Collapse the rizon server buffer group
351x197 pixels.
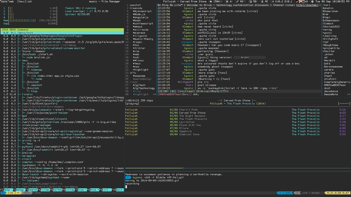(x=134, y=82)
